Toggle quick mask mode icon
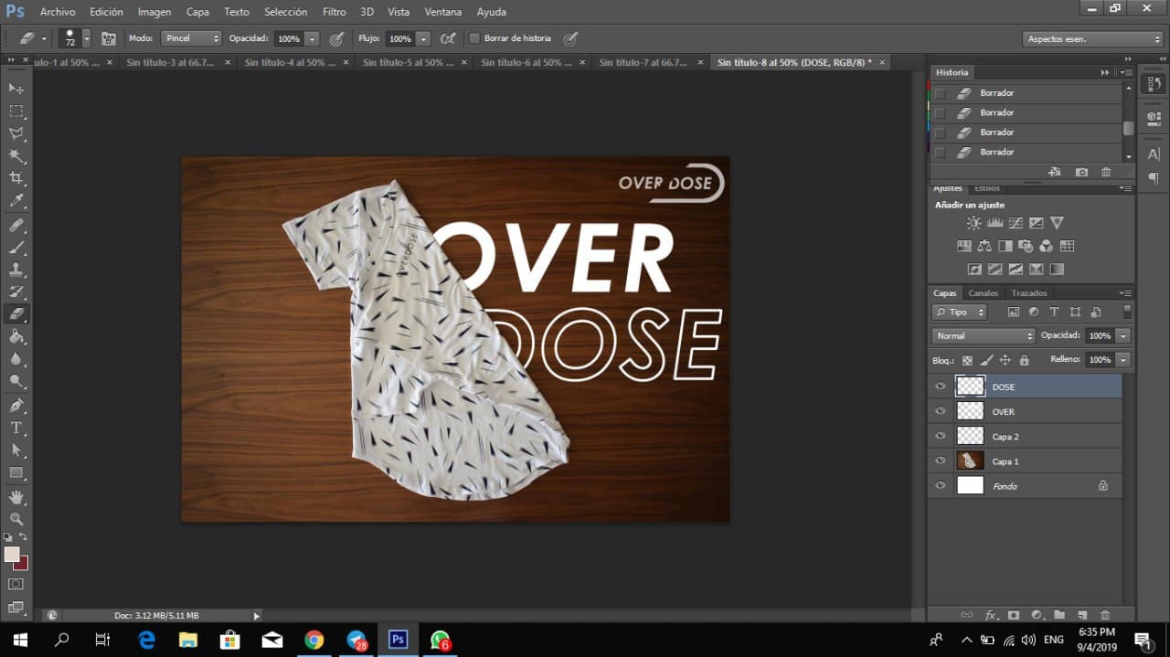 coord(16,584)
